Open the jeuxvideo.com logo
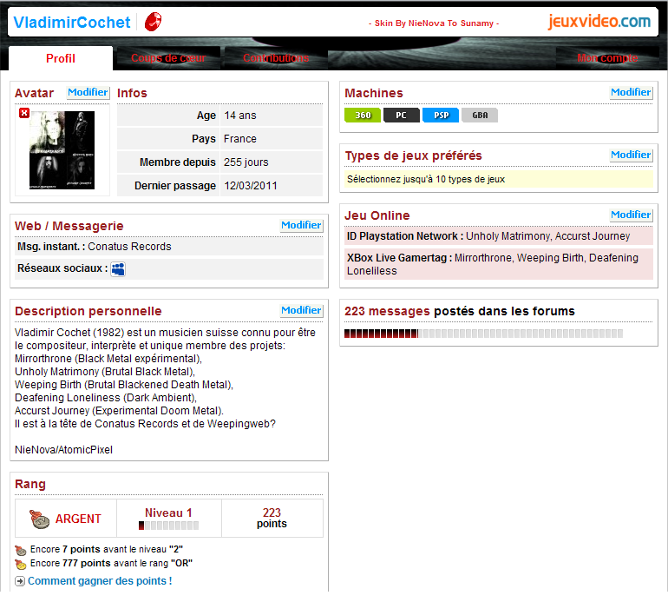Screen dimensions: 668x602 599,22
